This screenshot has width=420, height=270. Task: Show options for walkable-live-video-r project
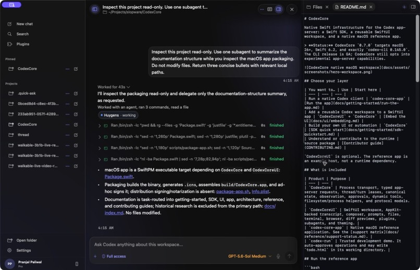[x=67, y=166]
